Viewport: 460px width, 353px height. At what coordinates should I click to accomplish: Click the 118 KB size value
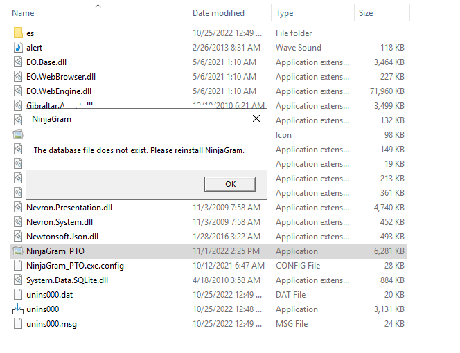pos(392,48)
